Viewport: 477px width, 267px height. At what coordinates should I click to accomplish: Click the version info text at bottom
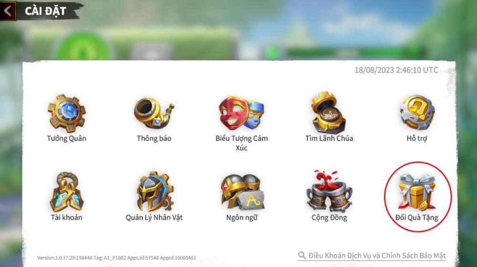(x=116, y=258)
